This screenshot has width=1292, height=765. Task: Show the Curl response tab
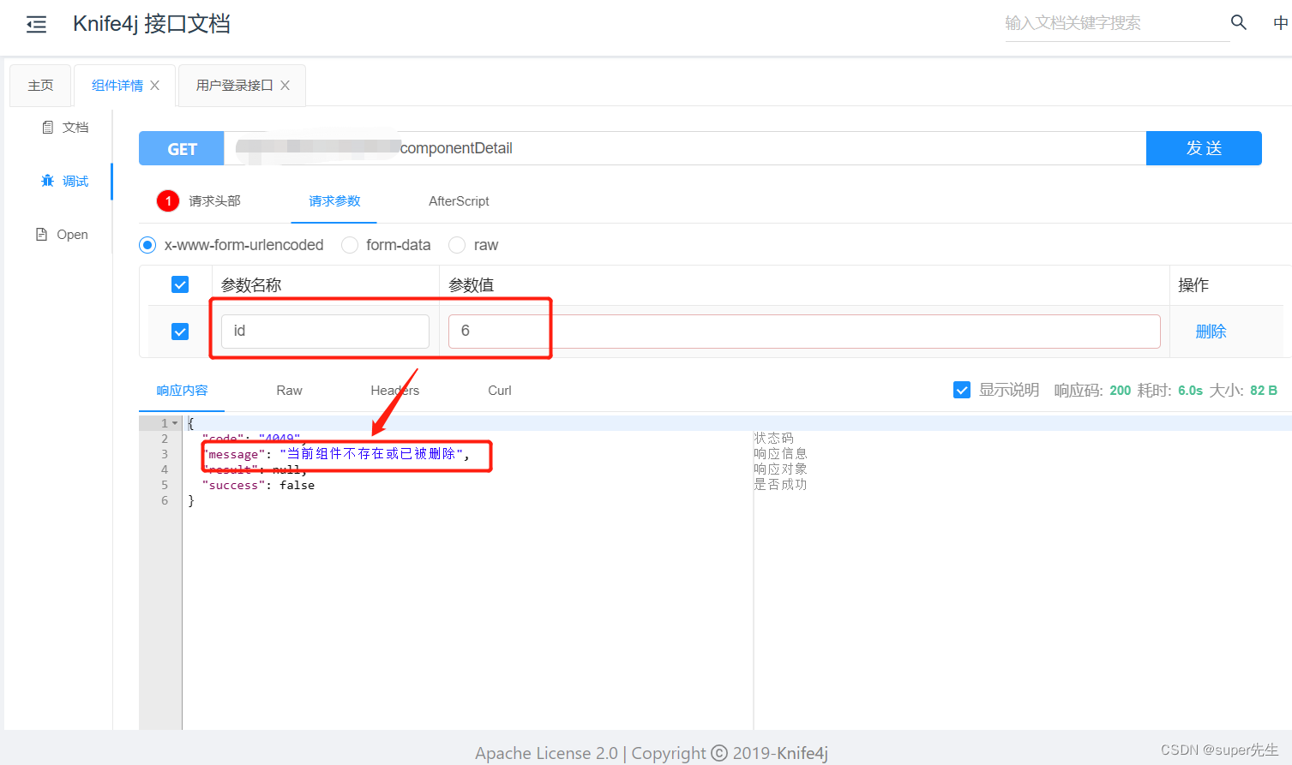click(x=499, y=391)
